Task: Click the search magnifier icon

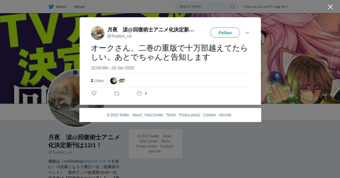Action: [232, 6]
